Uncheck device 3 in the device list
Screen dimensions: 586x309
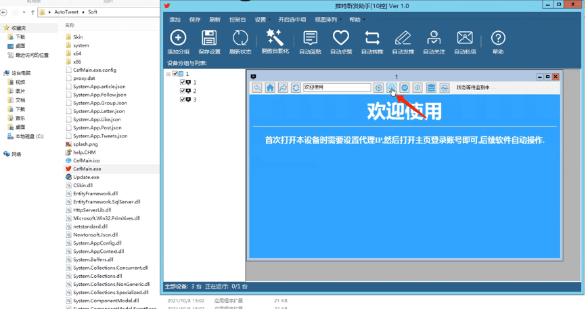click(183, 100)
